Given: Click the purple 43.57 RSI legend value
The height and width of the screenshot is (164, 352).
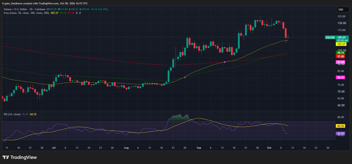Looking at the screenshot, I should point(25,114).
